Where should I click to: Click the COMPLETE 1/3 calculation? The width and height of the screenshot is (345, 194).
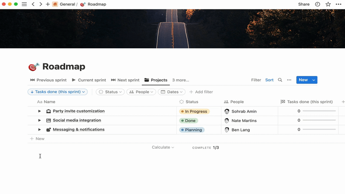pyautogui.click(x=206, y=147)
